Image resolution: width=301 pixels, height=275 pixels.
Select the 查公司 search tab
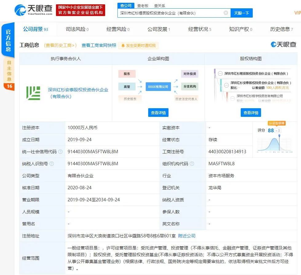point(126,6)
